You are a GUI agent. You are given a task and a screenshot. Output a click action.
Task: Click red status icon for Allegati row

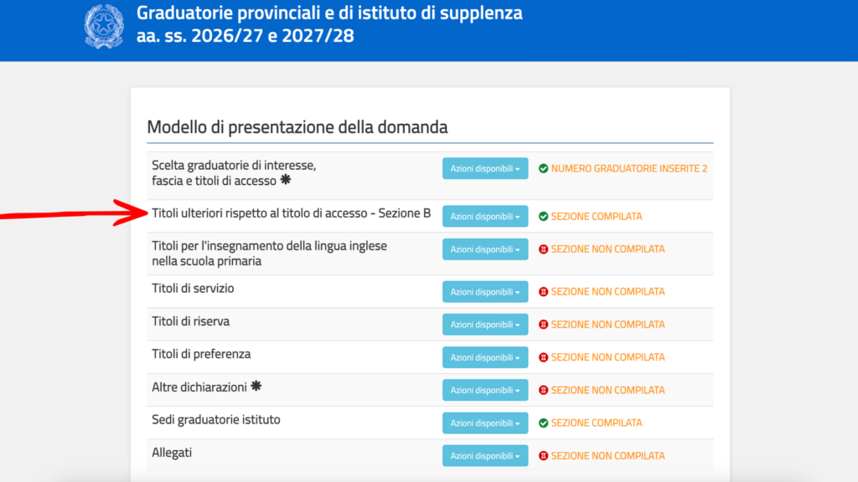[x=544, y=456]
